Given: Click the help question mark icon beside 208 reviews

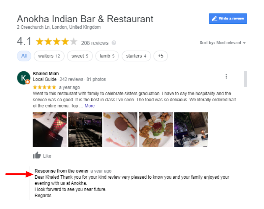Looking at the screenshot, I should point(114,43).
